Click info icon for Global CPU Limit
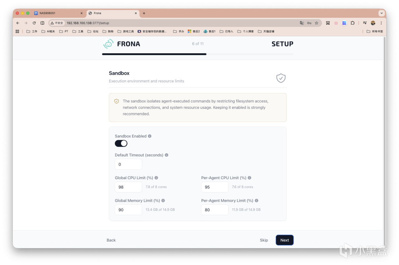This screenshot has height=265, width=399. [x=156, y=178]
